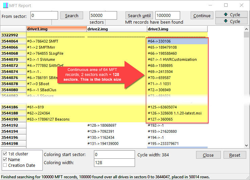Screen dimensions: 250x180
Task: Click the Coloring width input field
Action: coord(114,163)
